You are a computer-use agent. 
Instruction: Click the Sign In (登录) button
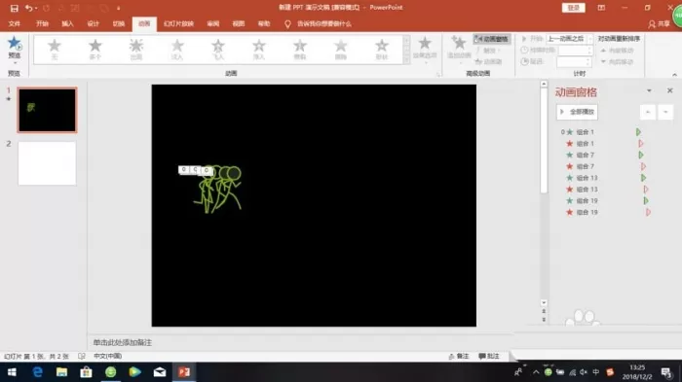[x=573, y=8]
